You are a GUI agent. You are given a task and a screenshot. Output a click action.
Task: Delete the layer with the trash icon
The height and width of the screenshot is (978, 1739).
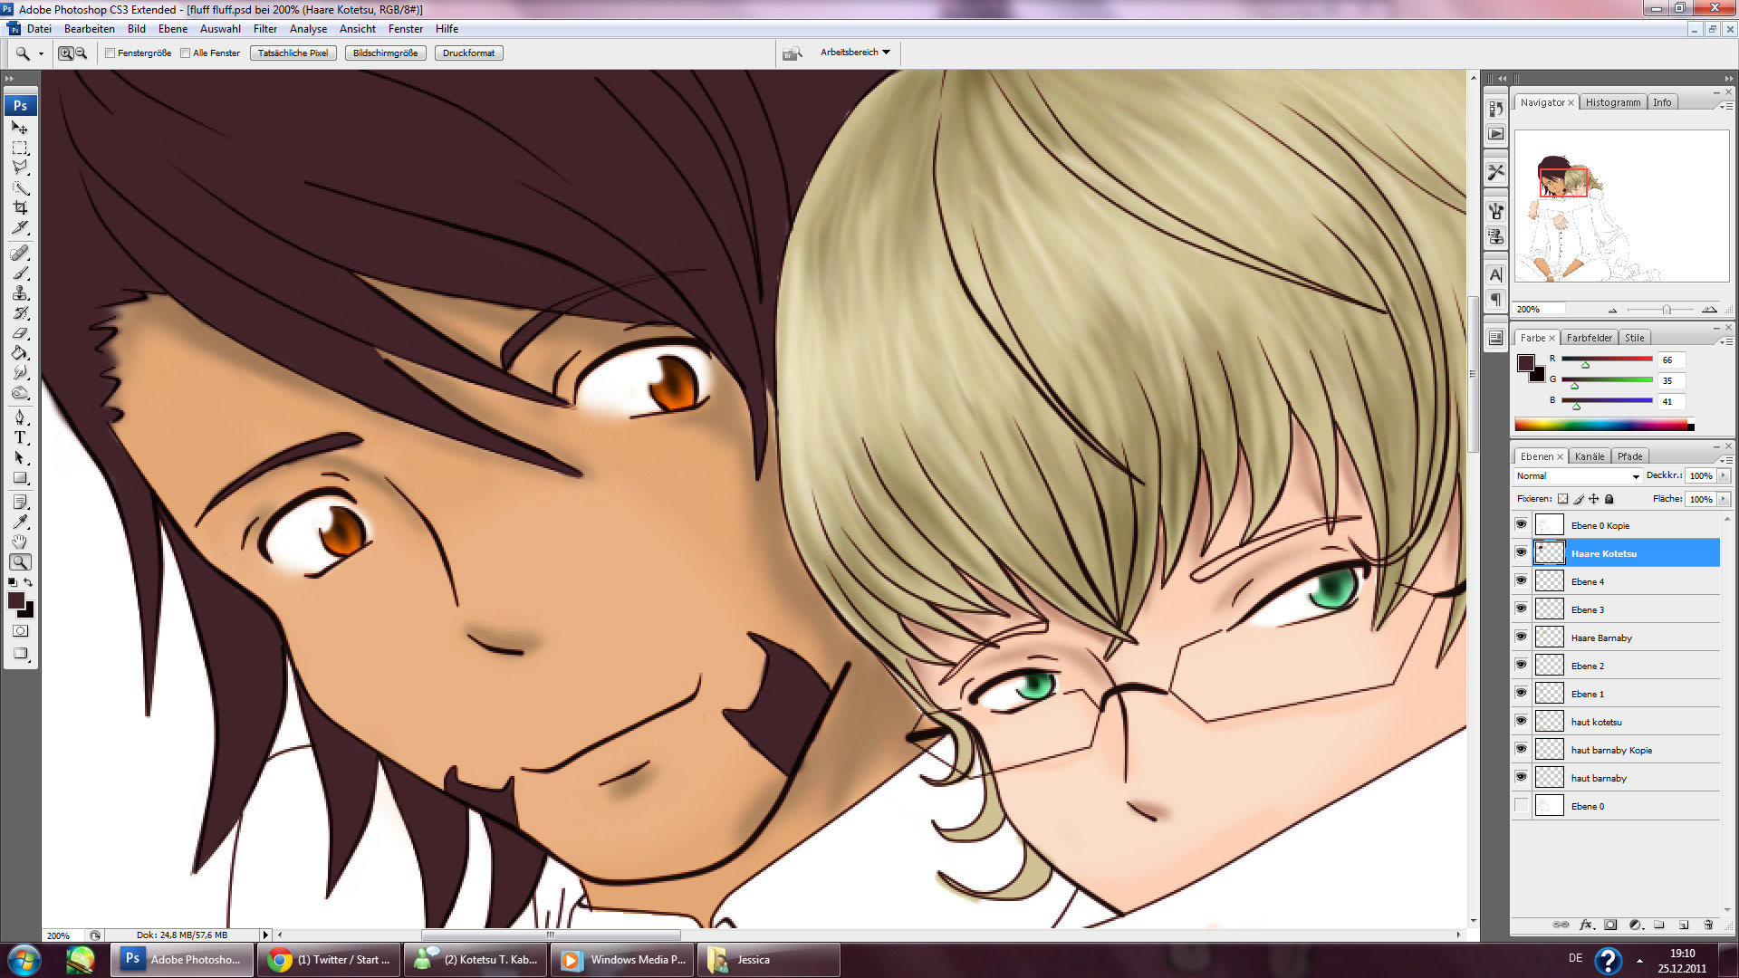tap(1708, 925)
